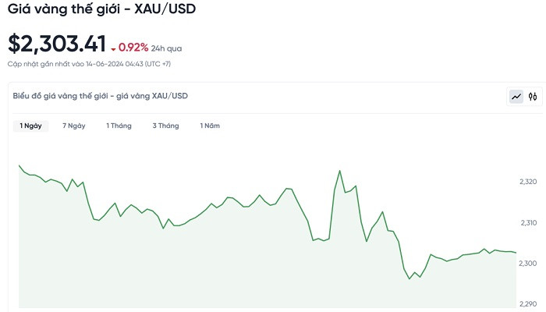Click the 2,320 axis label
Image resolution: width=546 pixels, height=312 pixels.
click(x=528, y=182)
